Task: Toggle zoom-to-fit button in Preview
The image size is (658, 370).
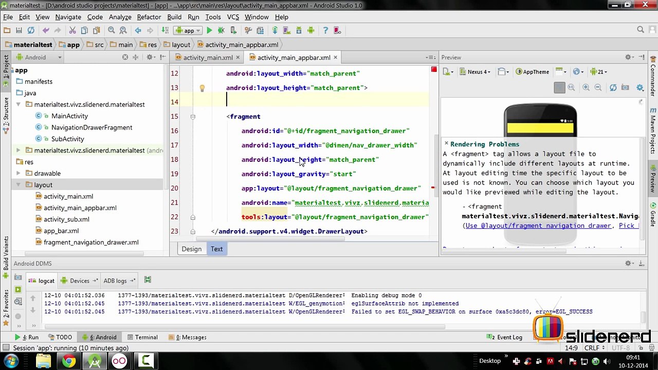Action: [559, 88]
